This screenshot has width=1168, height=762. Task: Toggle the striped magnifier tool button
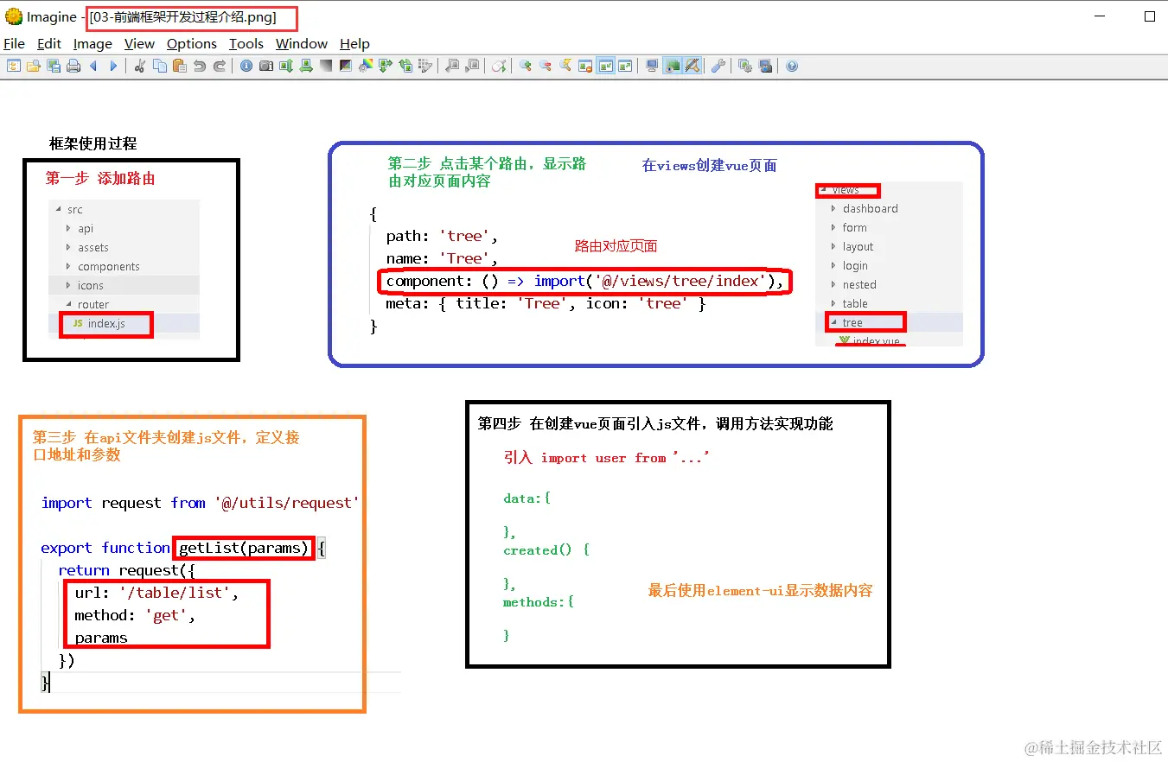[692, 66]
